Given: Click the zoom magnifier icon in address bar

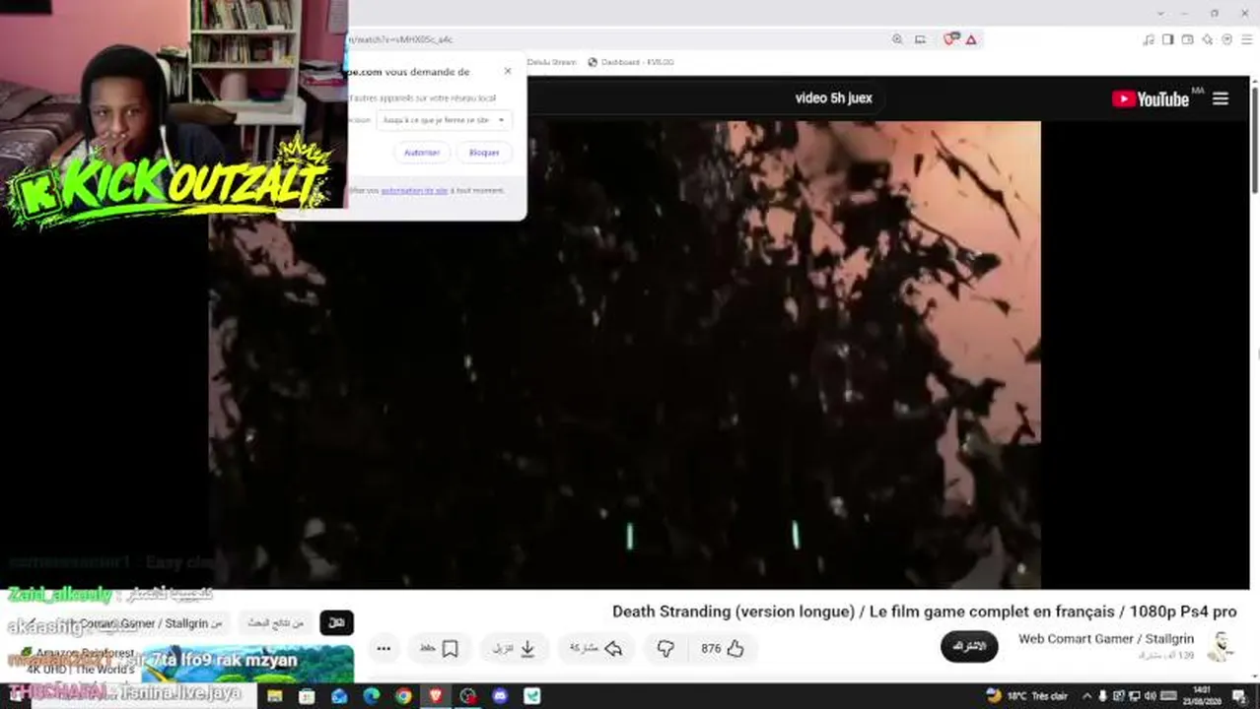Looking at the screenshot, I should click(x=897, y=39).
